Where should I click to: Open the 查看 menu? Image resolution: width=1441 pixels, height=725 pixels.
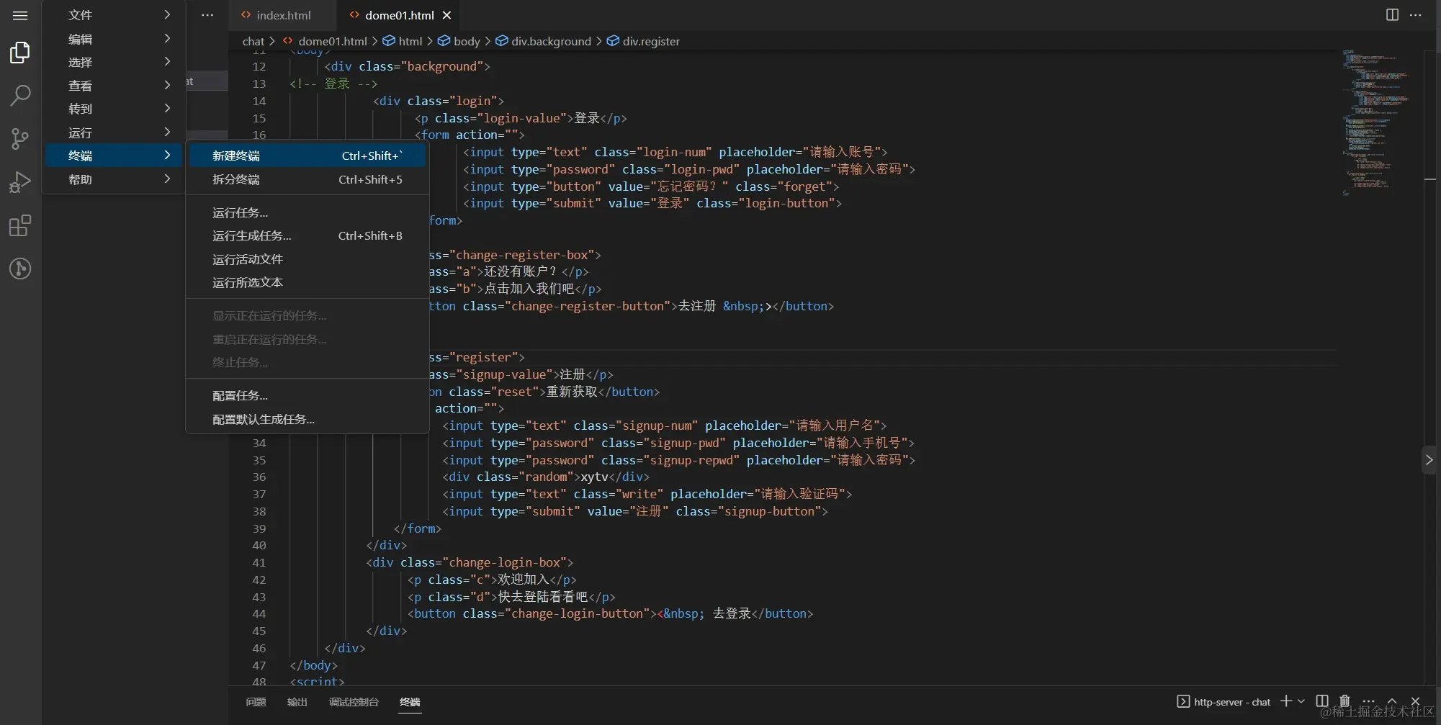click(115, 86)
